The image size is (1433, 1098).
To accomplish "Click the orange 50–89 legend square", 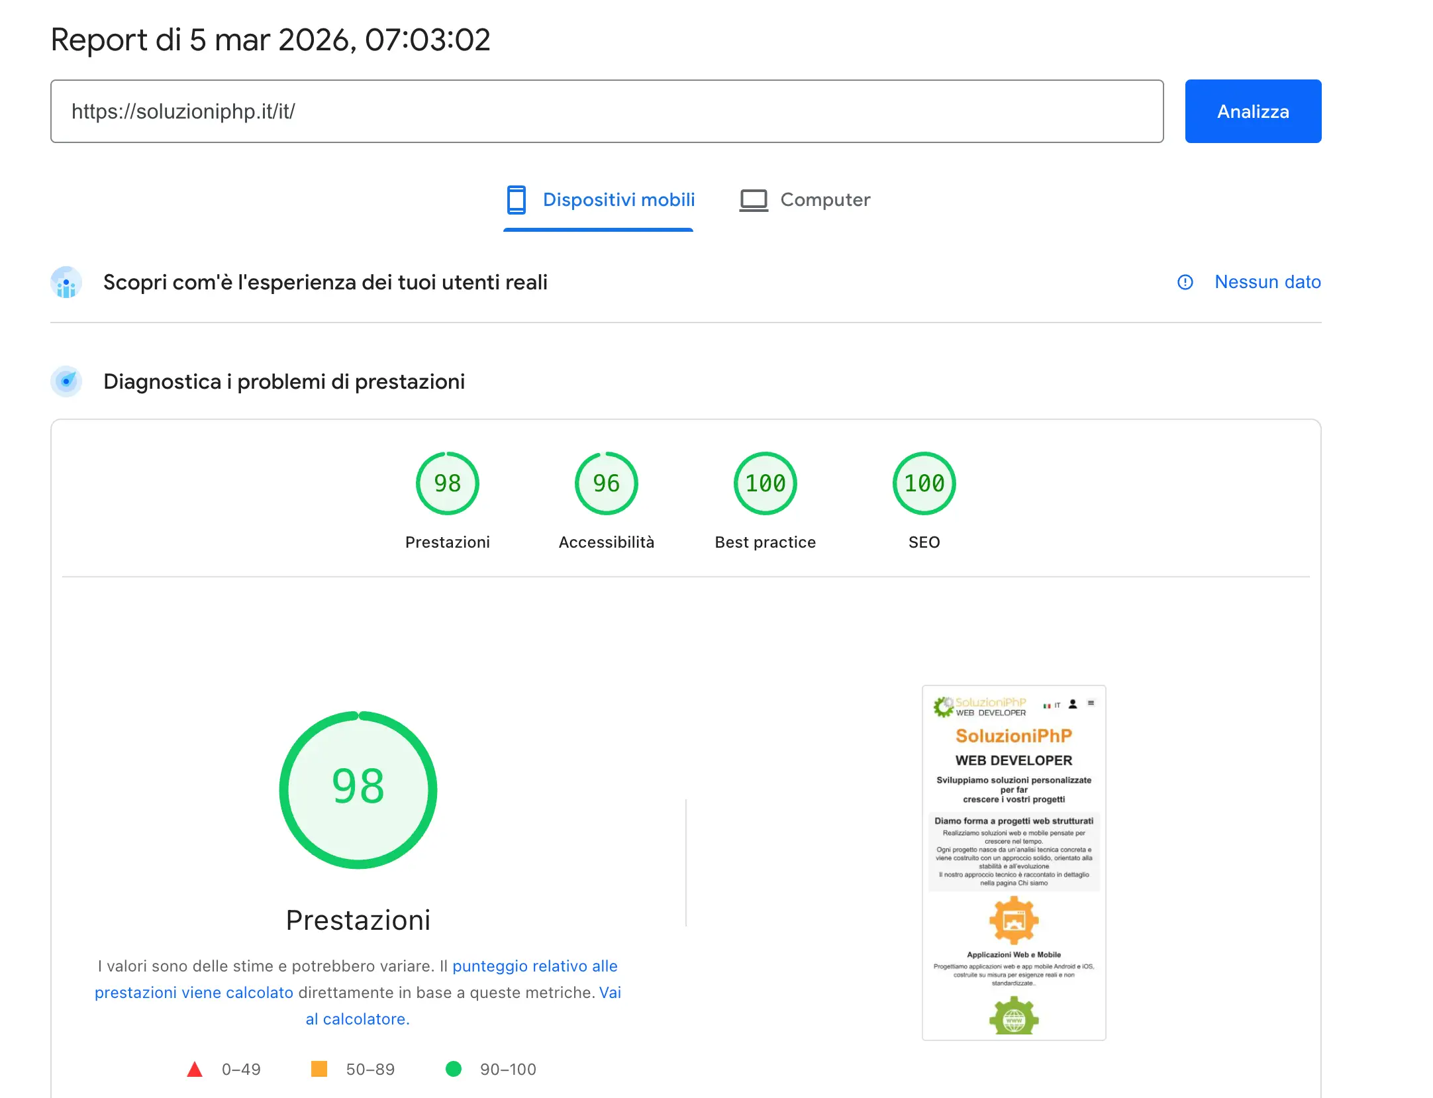I will point(320,1069).
